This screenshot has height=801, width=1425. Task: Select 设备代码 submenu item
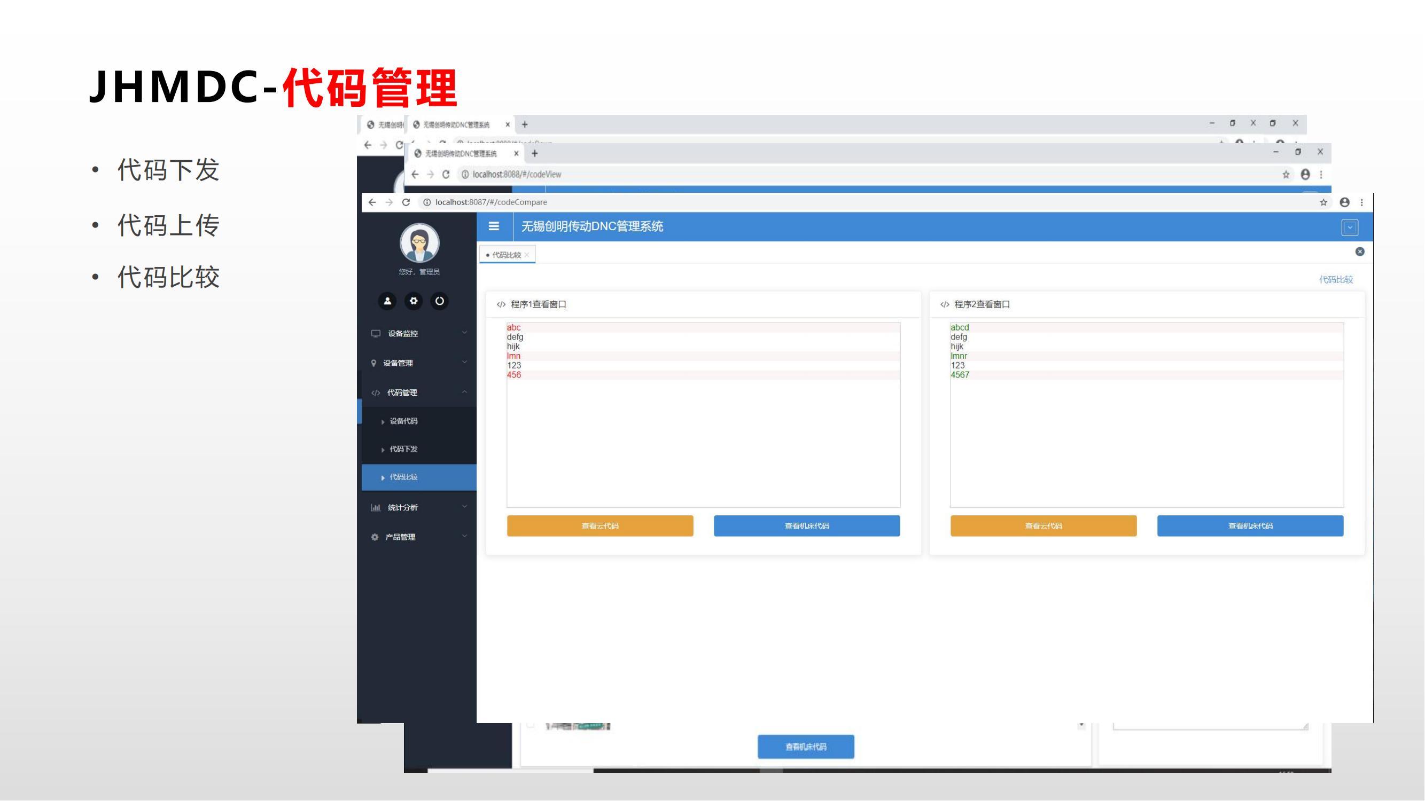tap(403, 421)
